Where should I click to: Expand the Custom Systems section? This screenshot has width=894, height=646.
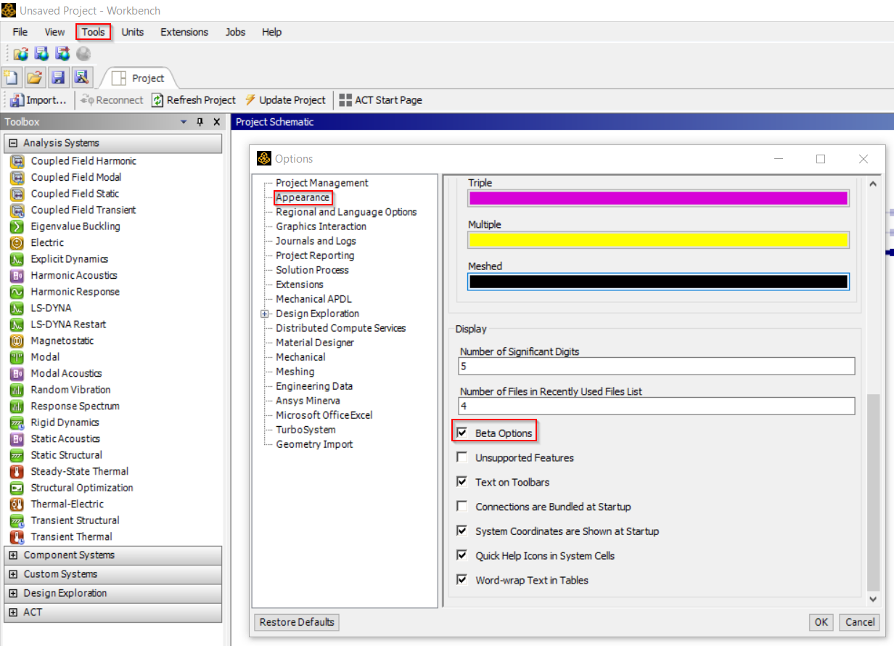point(12,574)
